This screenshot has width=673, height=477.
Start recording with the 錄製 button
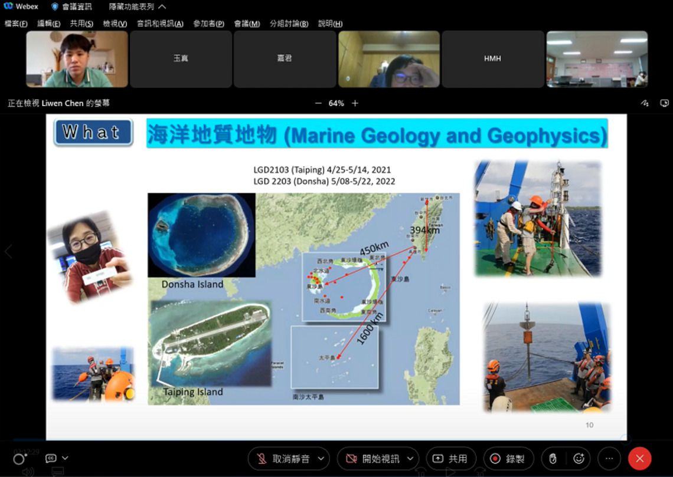508,459
